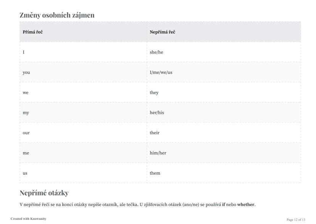
Task: Select the Nepřímá řeč column header
Action: tap(224, 32)
